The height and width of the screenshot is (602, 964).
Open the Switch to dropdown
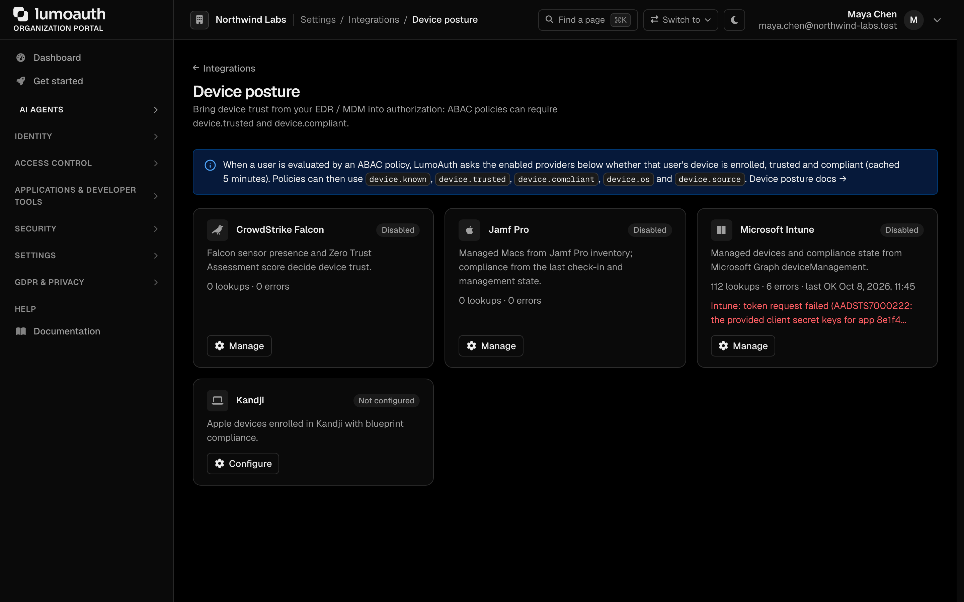tap(680, 19)
